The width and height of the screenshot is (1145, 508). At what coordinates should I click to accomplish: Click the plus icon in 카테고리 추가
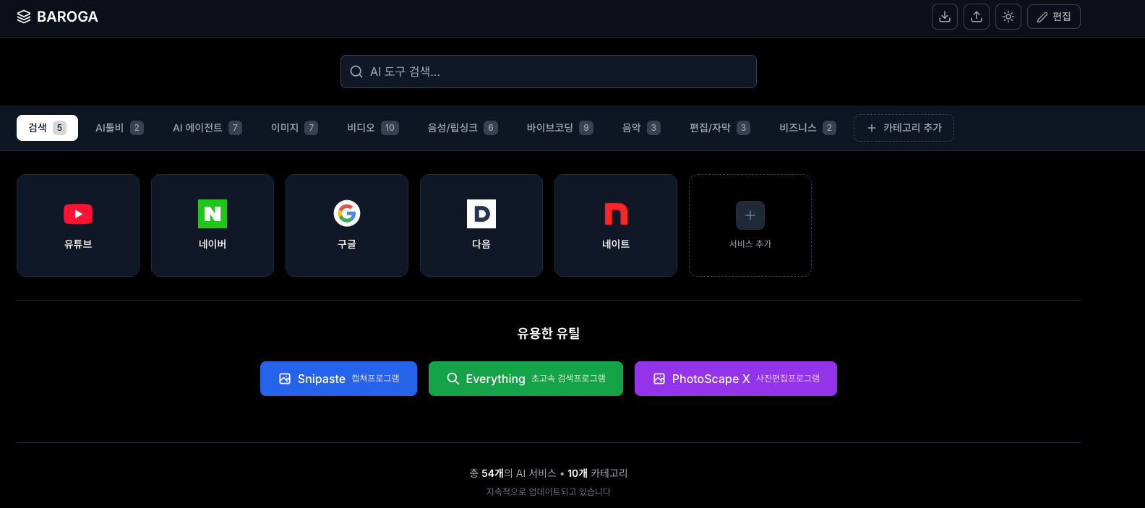pyautogui.click(x=872, y=128)
